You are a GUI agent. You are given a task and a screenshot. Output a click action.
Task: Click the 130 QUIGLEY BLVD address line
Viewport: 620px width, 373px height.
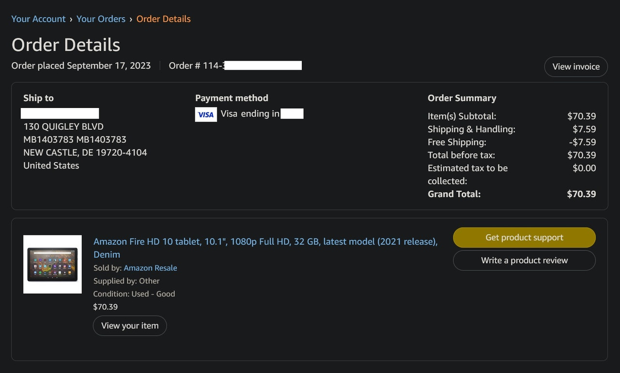[63, 126]
